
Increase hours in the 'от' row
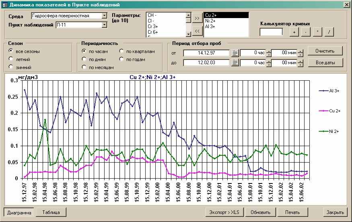(269, 51)
